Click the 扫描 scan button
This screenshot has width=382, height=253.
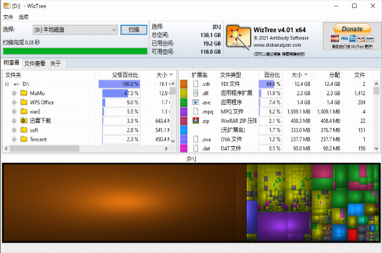click(134, 30)
